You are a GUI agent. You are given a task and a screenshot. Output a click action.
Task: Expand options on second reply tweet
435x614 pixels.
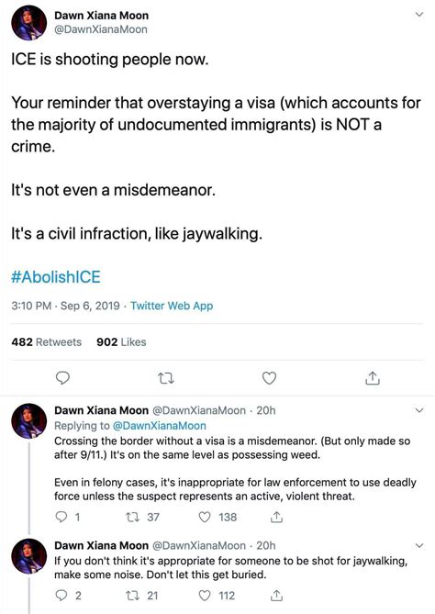419,545
